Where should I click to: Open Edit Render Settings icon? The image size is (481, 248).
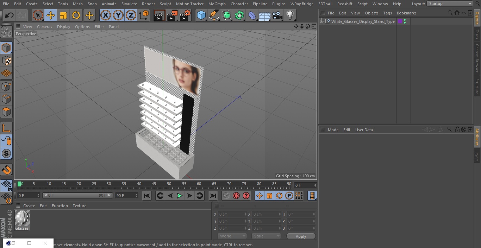pos(185,15)
